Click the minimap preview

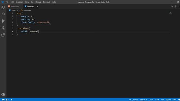pyautogui.click(x=171, y=13)
